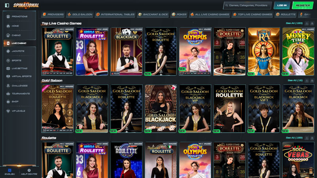Image resolution: width=317 pixels, height=178 pixels.
Task: Click the Tournaments icon
Action: click(x=8, y=94)
